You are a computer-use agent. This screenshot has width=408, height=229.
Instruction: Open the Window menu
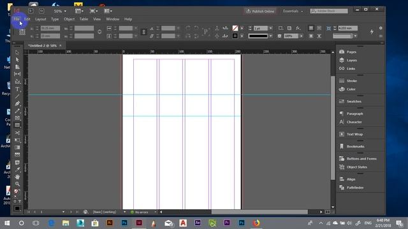tap(112, 19)
